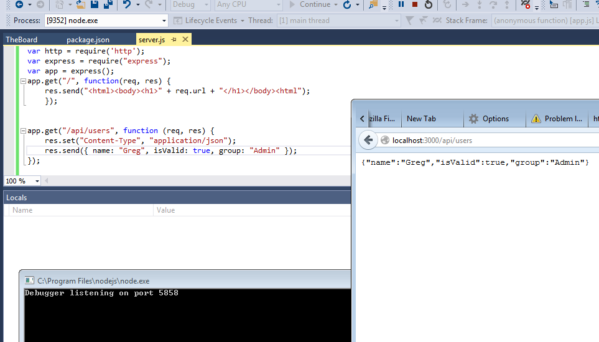Screen dimensions: 599x342
Task: Switch to the New Tab browser tab
Action: (421, 119)
